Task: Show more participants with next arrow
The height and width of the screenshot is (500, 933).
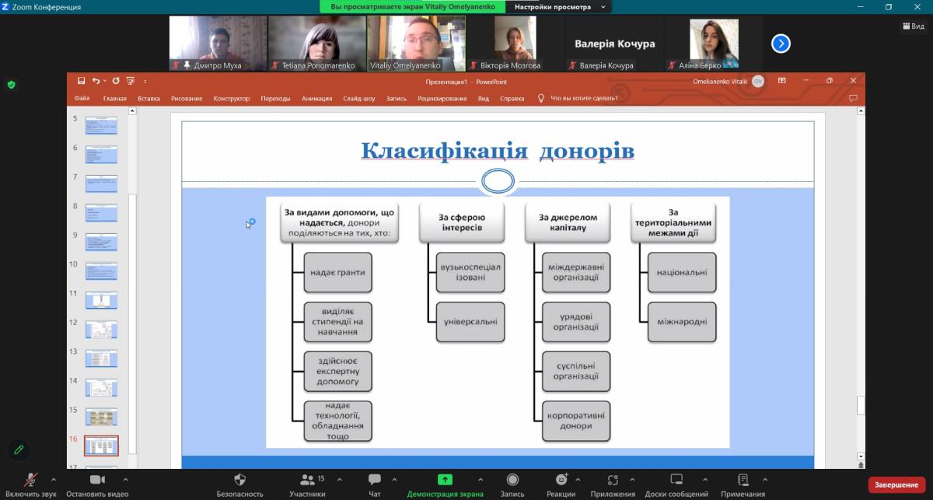Action: 781,44
